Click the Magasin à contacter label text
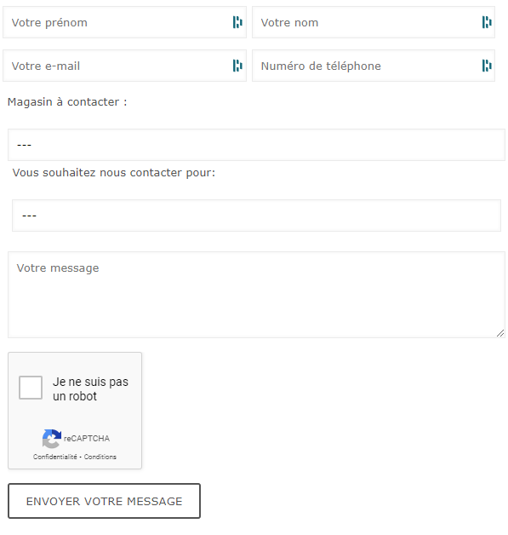508x535 pixels. point(67,102)
